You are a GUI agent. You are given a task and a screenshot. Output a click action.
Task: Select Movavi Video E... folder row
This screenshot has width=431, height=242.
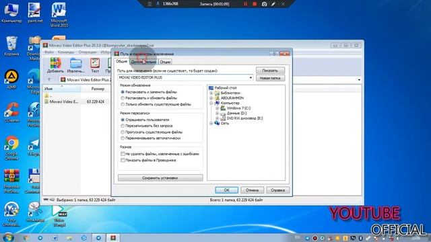(64, 102)
